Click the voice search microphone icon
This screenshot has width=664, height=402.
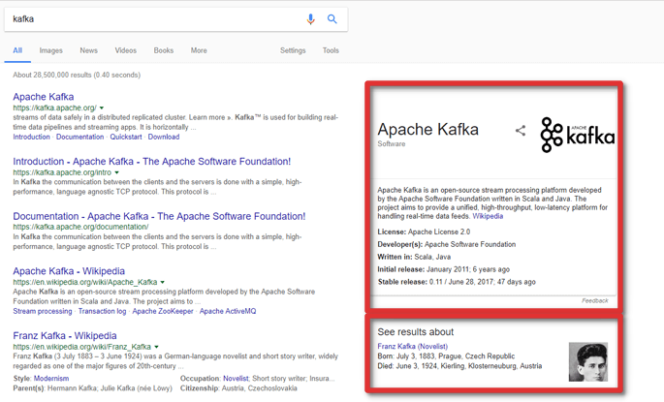click(310, 19)
